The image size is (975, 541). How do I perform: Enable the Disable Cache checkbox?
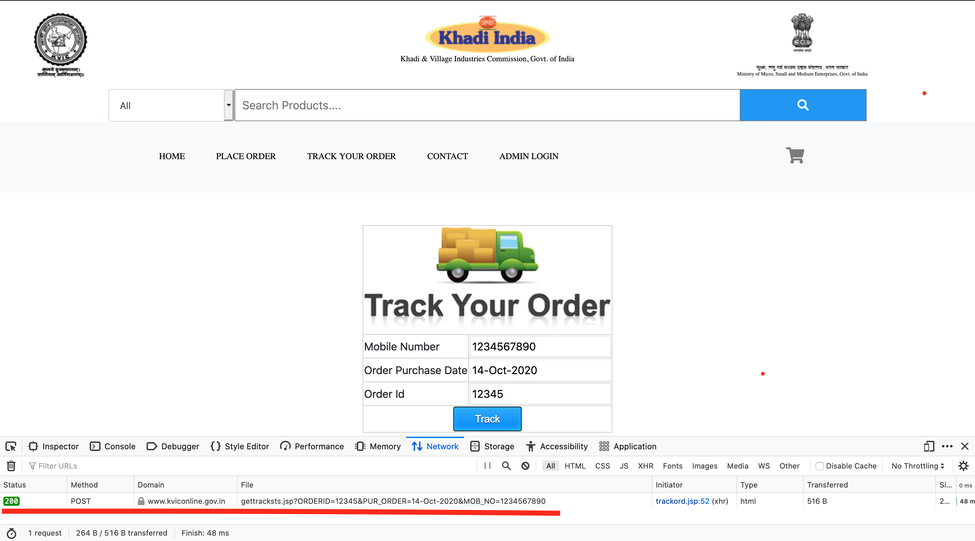(x=819, y=466)
